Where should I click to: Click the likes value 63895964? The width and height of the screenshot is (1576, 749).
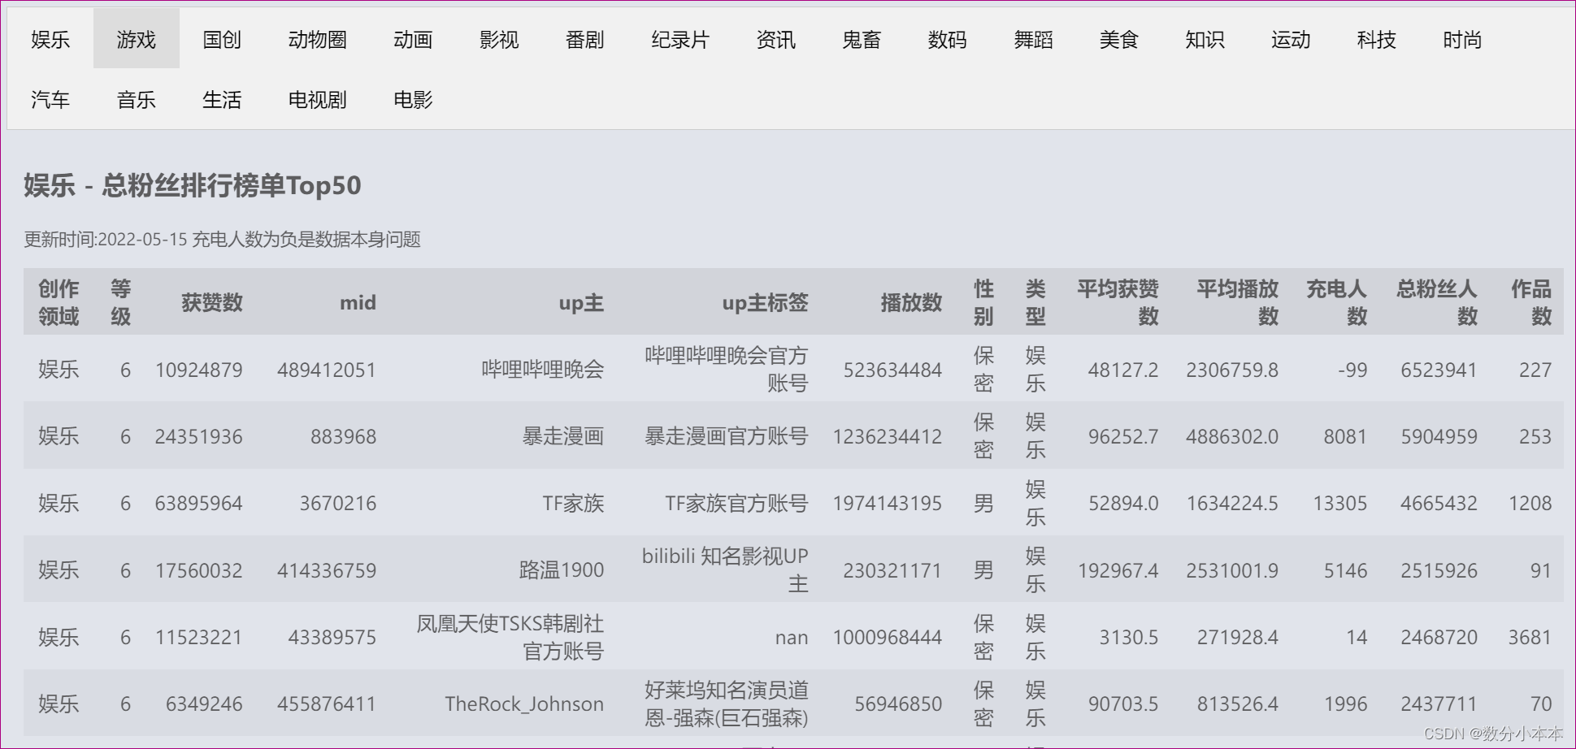click(199, 503)
